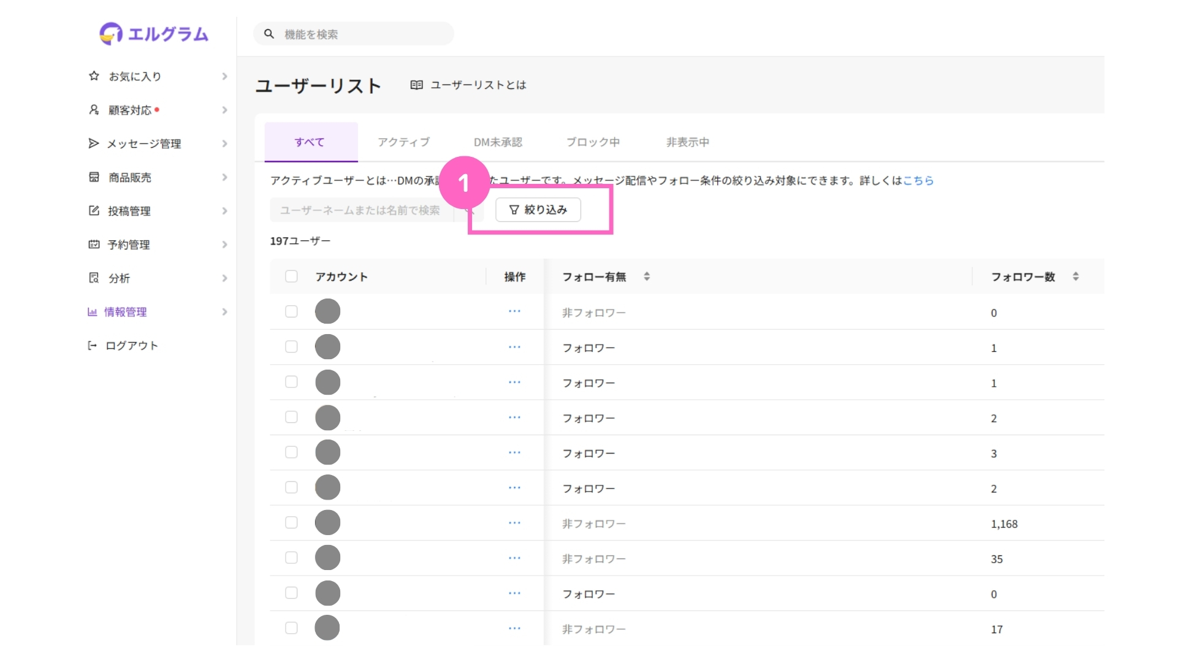Open the ブロック中 tab

click(x=592, y=142)
